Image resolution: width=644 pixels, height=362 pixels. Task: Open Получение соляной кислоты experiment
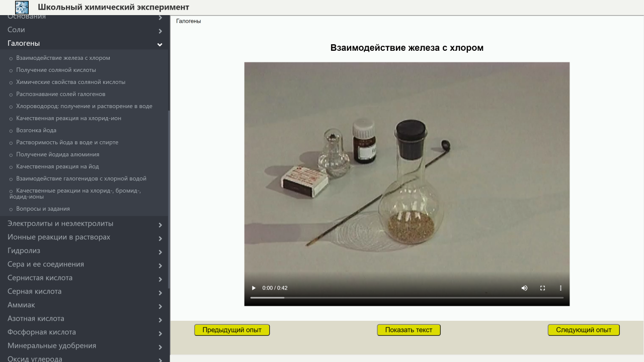pyautogui.click(x=56, y=70)
